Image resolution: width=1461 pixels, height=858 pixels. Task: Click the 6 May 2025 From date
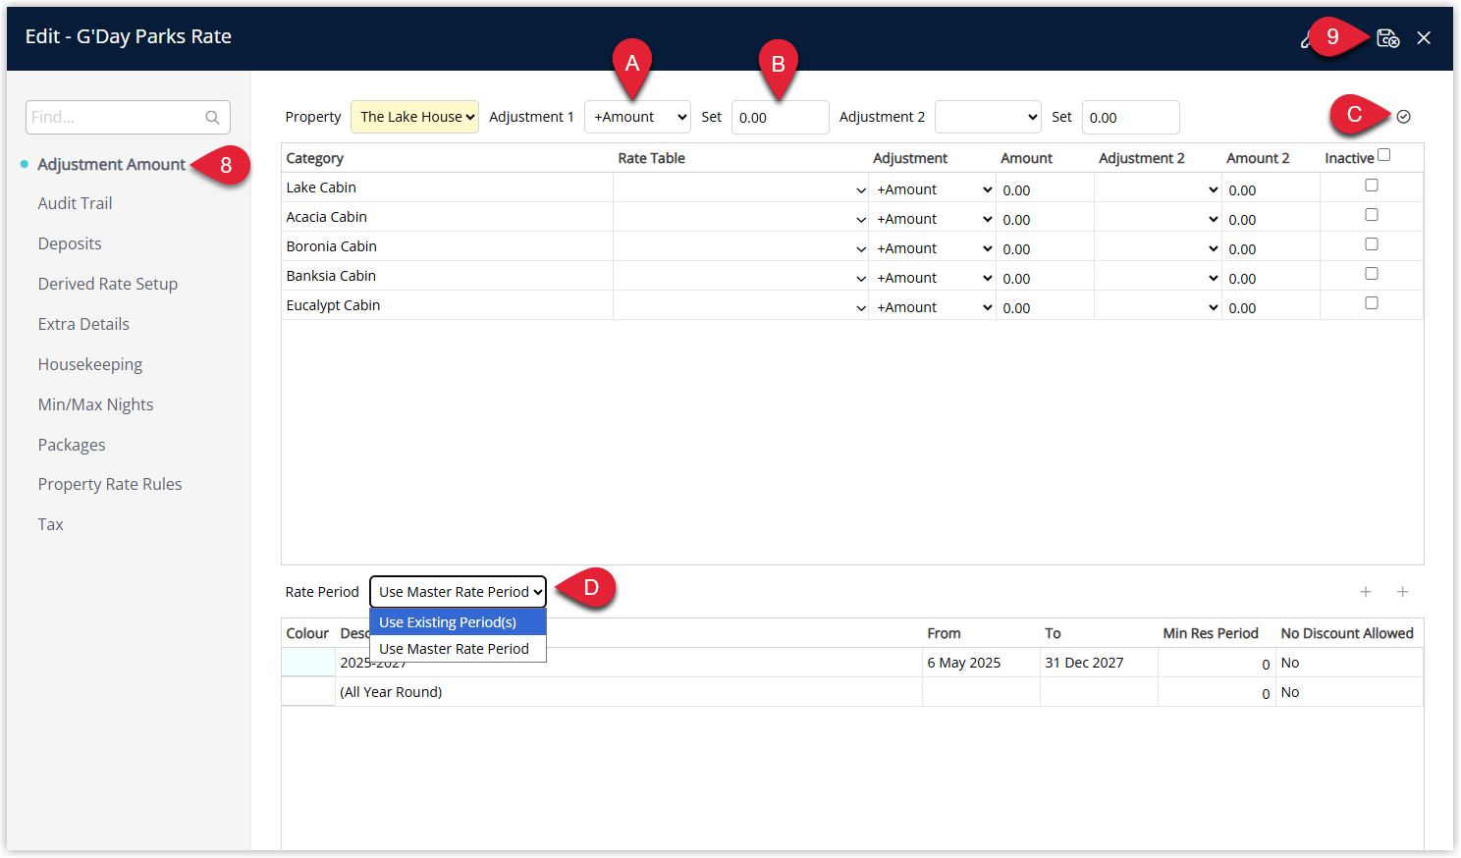pos(963,664)
